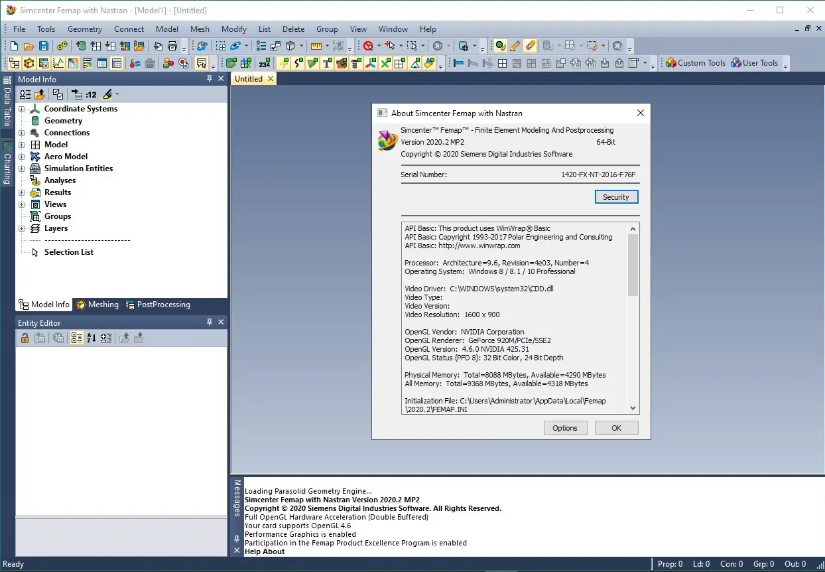Click the Custom Tools cubes icon

(x=671, y=63)
